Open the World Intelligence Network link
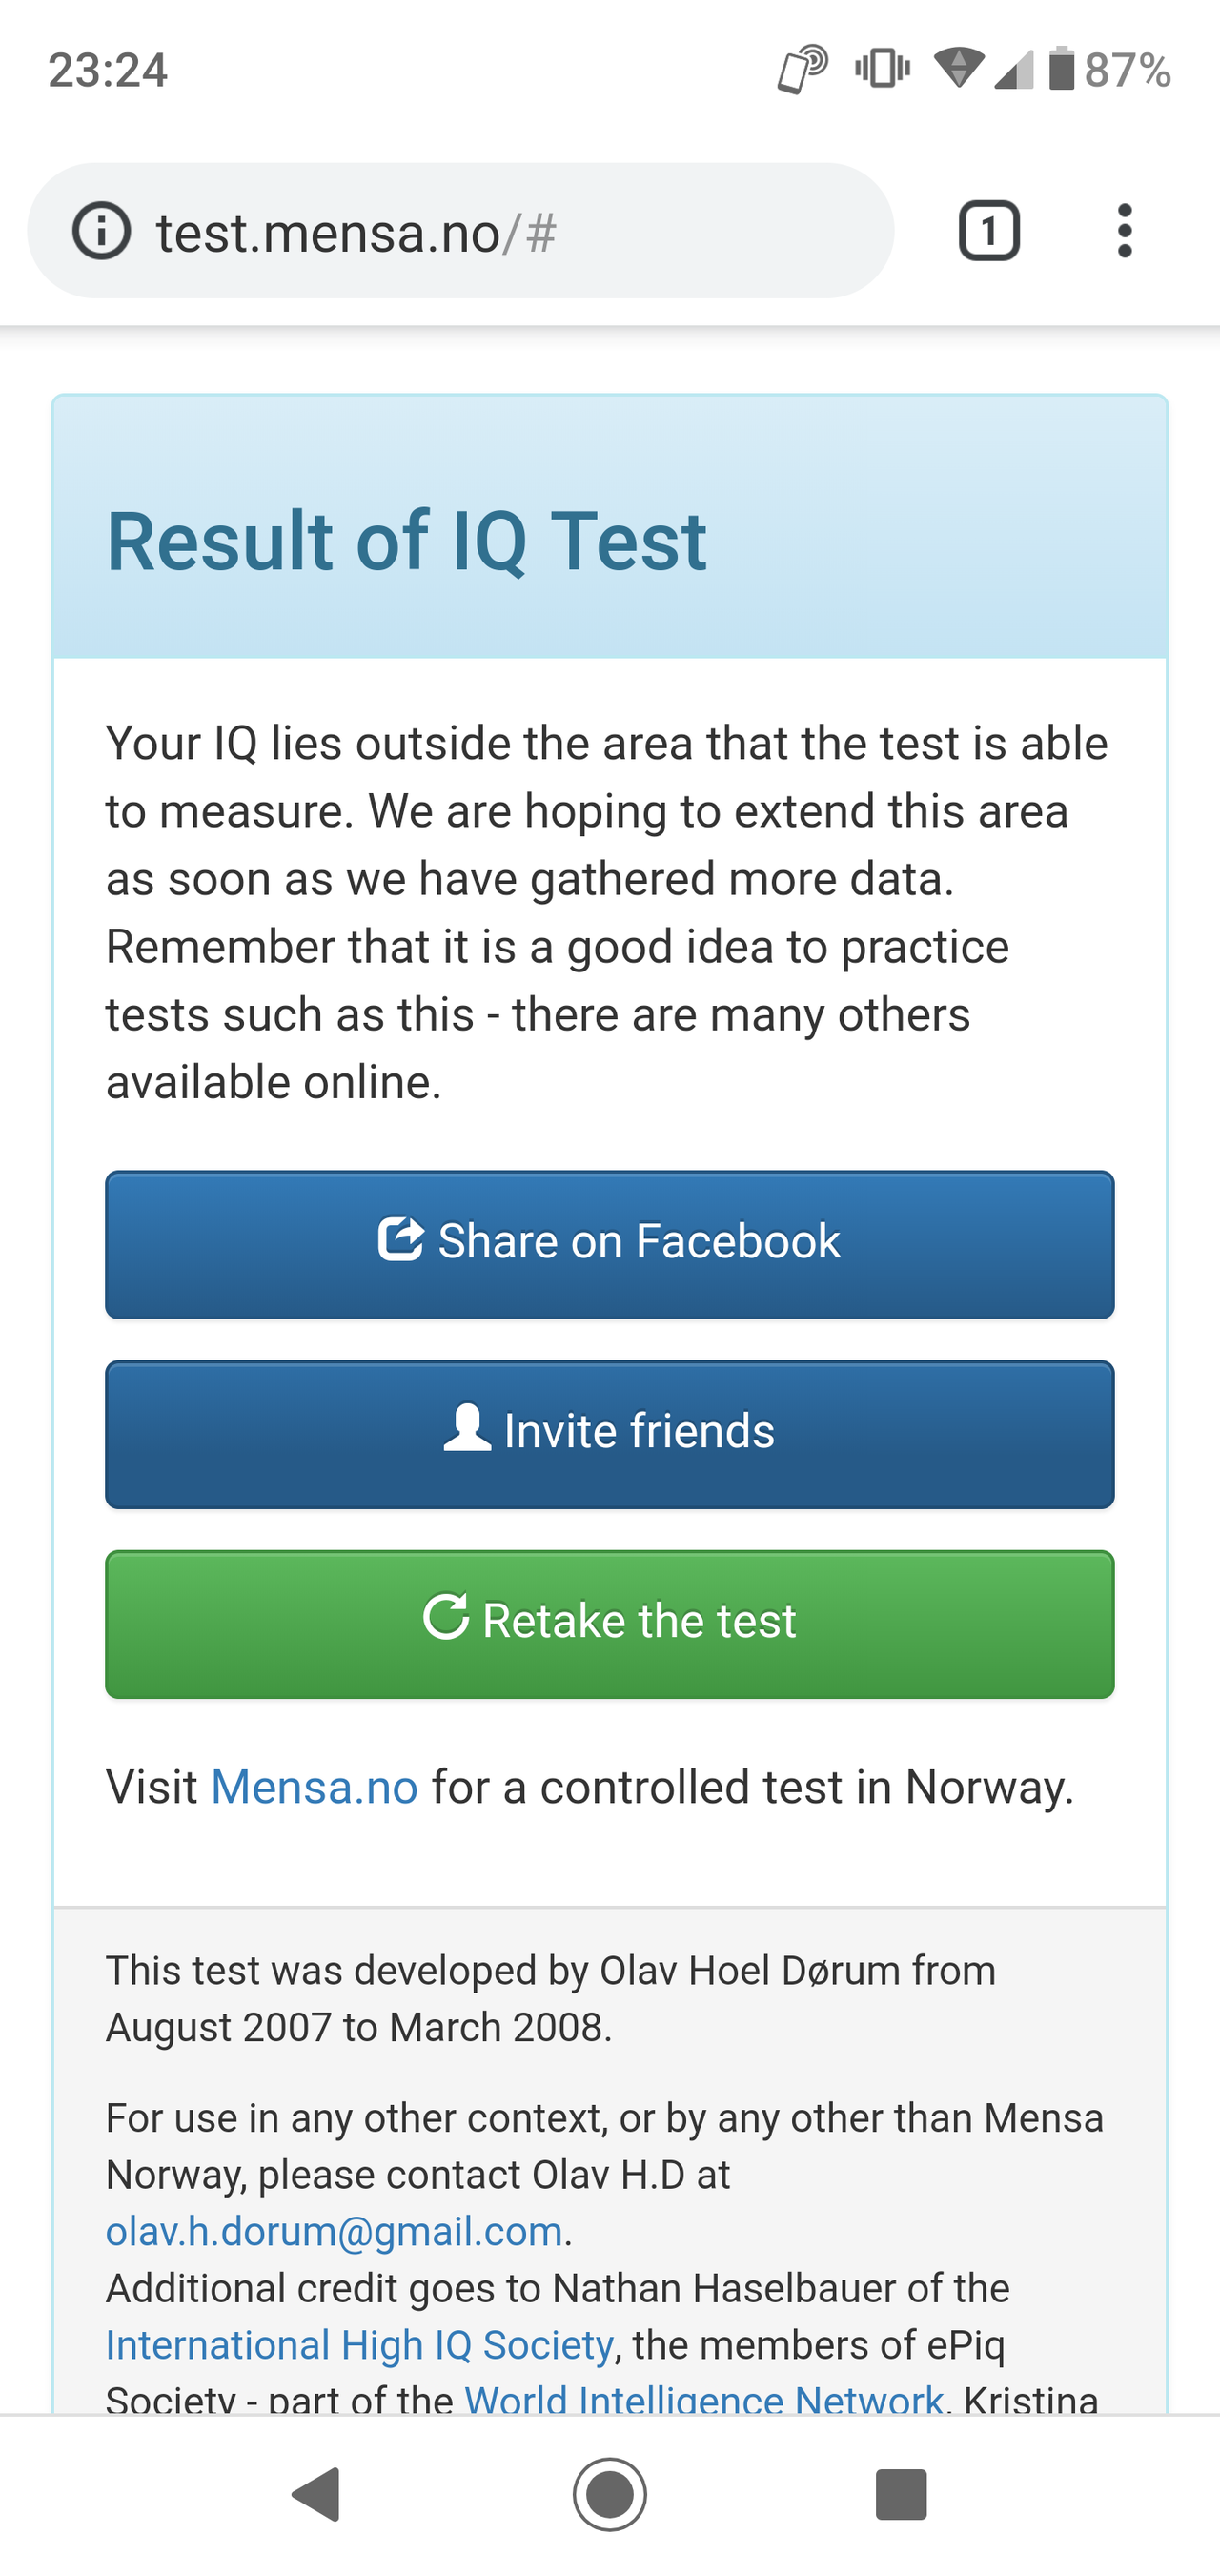 coord(704,2398)
